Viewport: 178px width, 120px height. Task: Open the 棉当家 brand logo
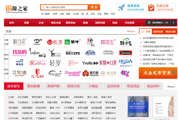point(20,42)
